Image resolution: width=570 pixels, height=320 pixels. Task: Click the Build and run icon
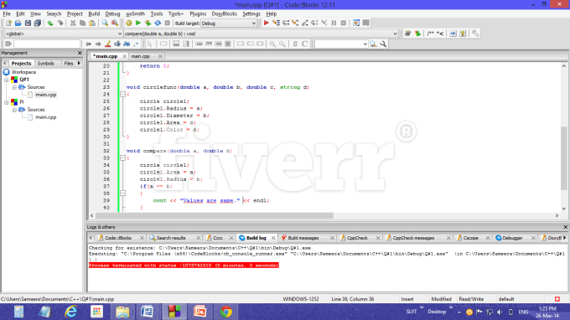point(148,23)
